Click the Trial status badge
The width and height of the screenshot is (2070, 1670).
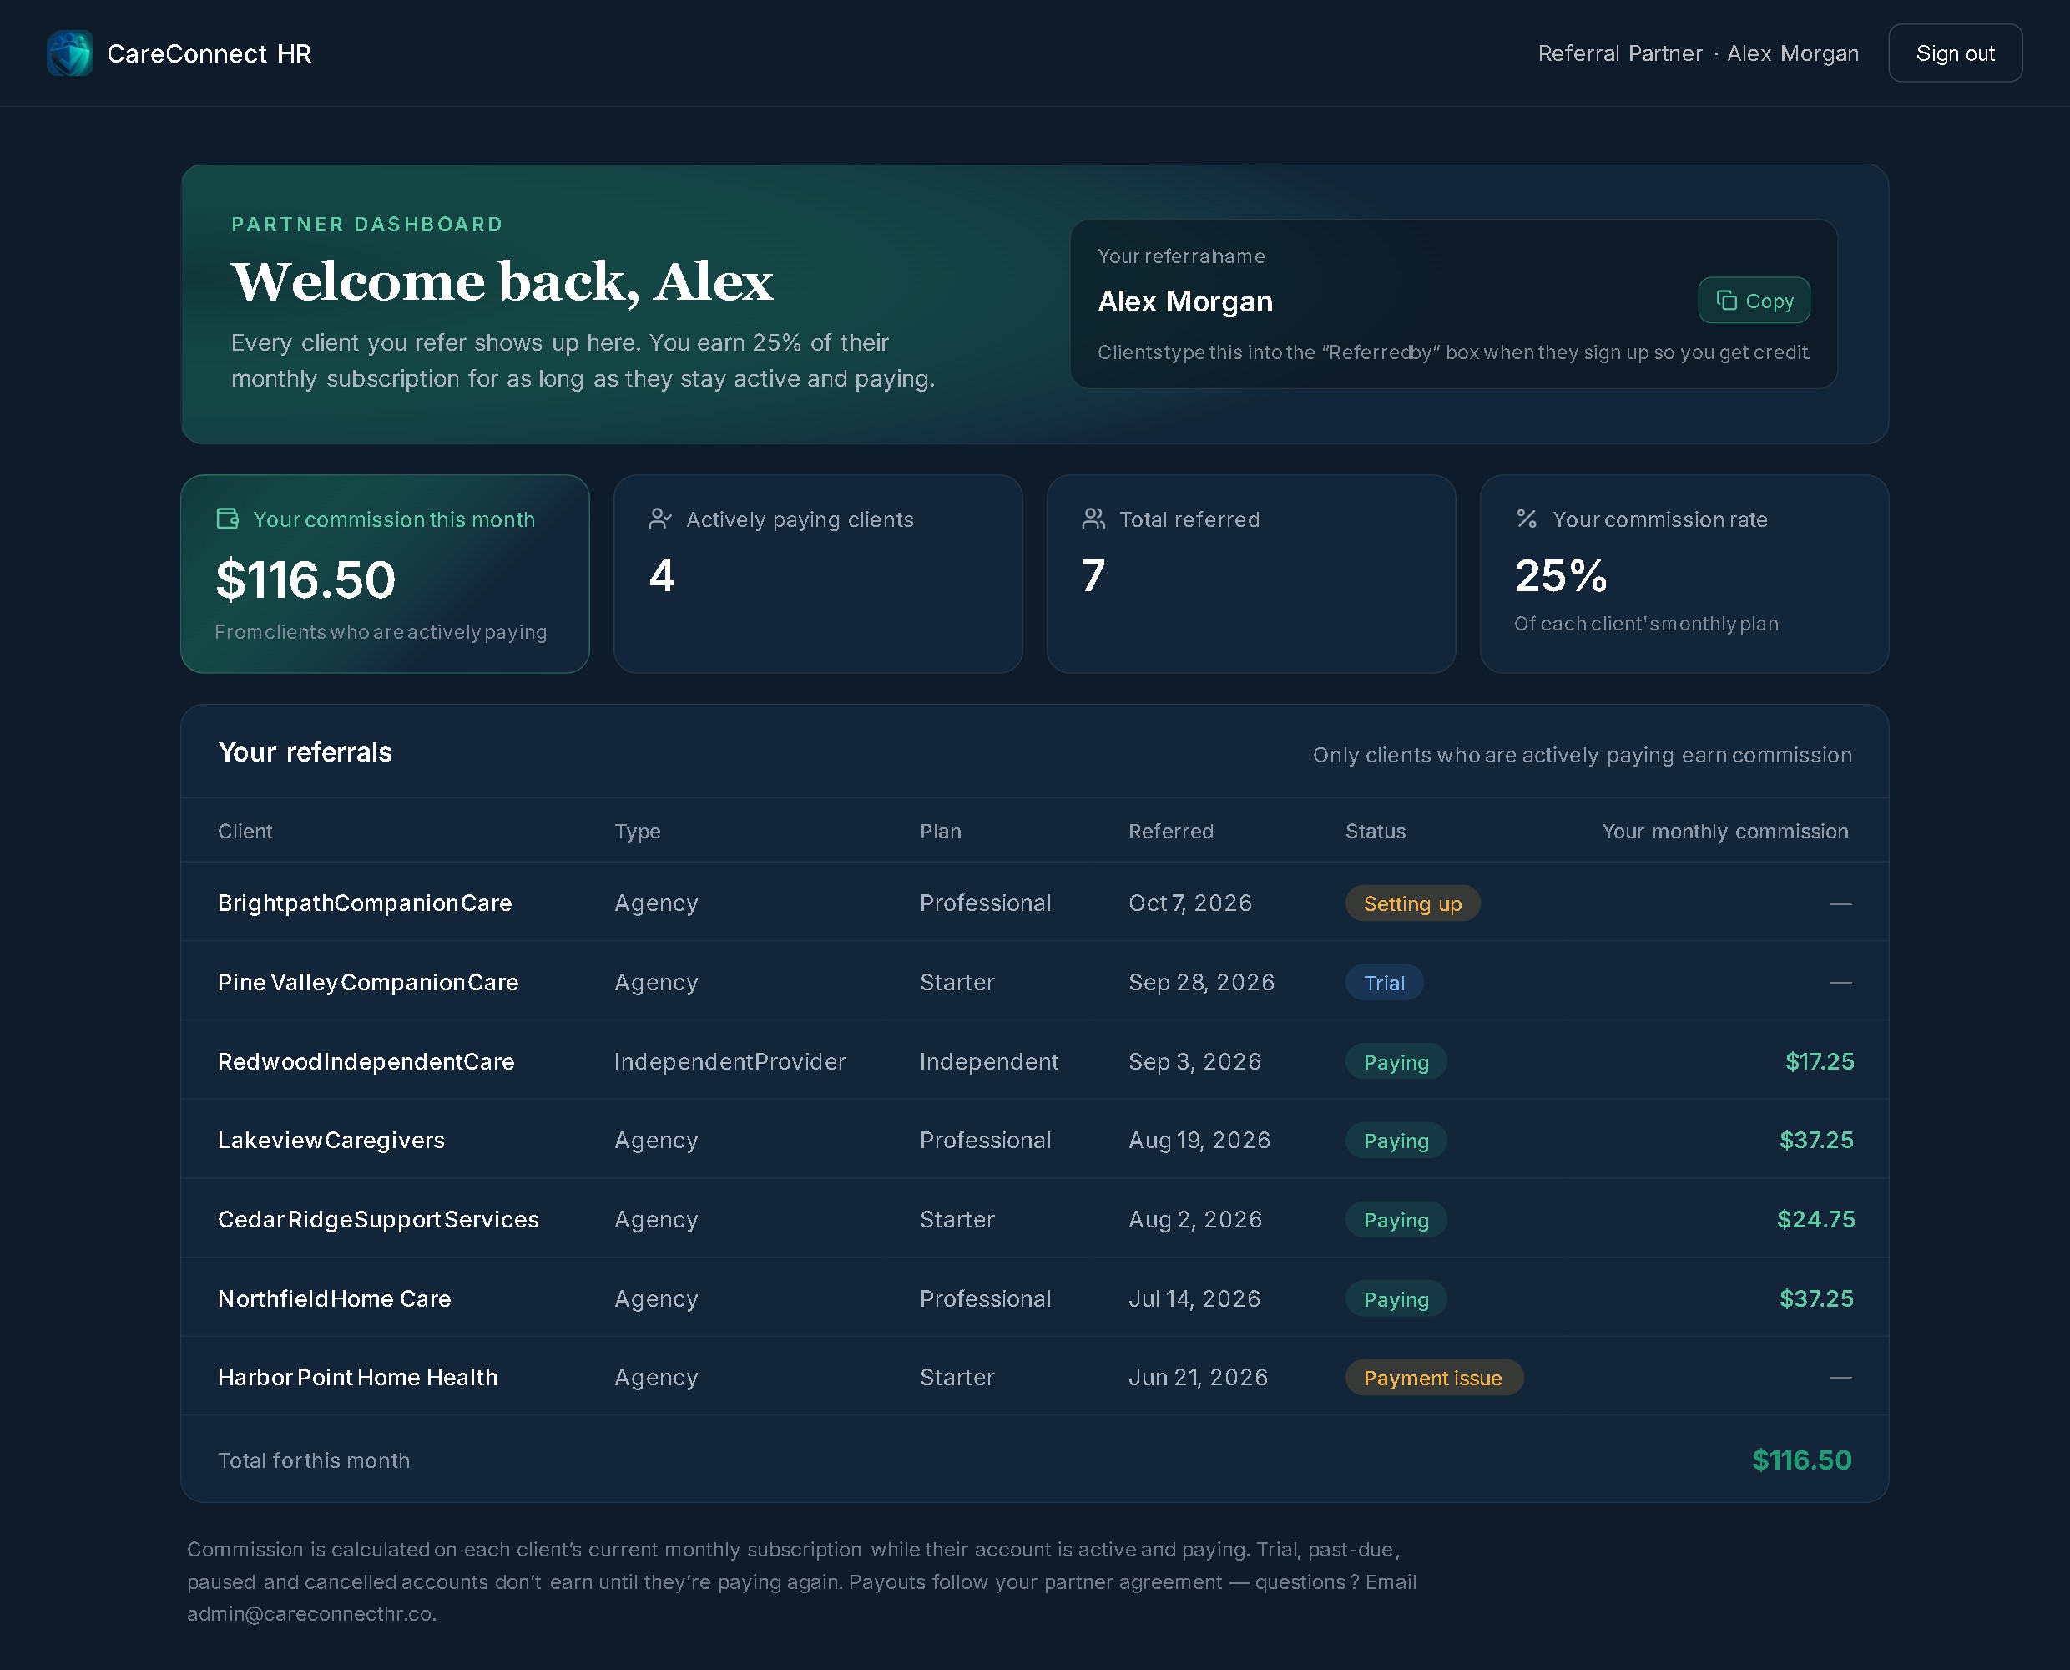point(1384,982)
